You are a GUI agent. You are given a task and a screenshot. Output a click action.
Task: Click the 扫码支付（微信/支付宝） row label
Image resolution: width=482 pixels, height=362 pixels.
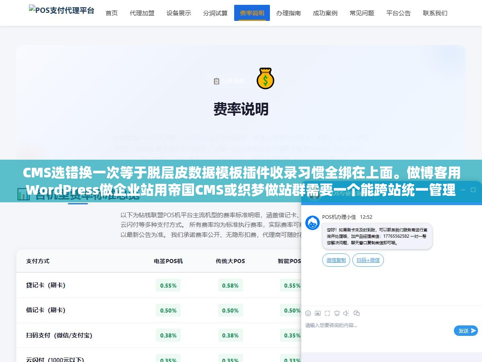(59, 335)
